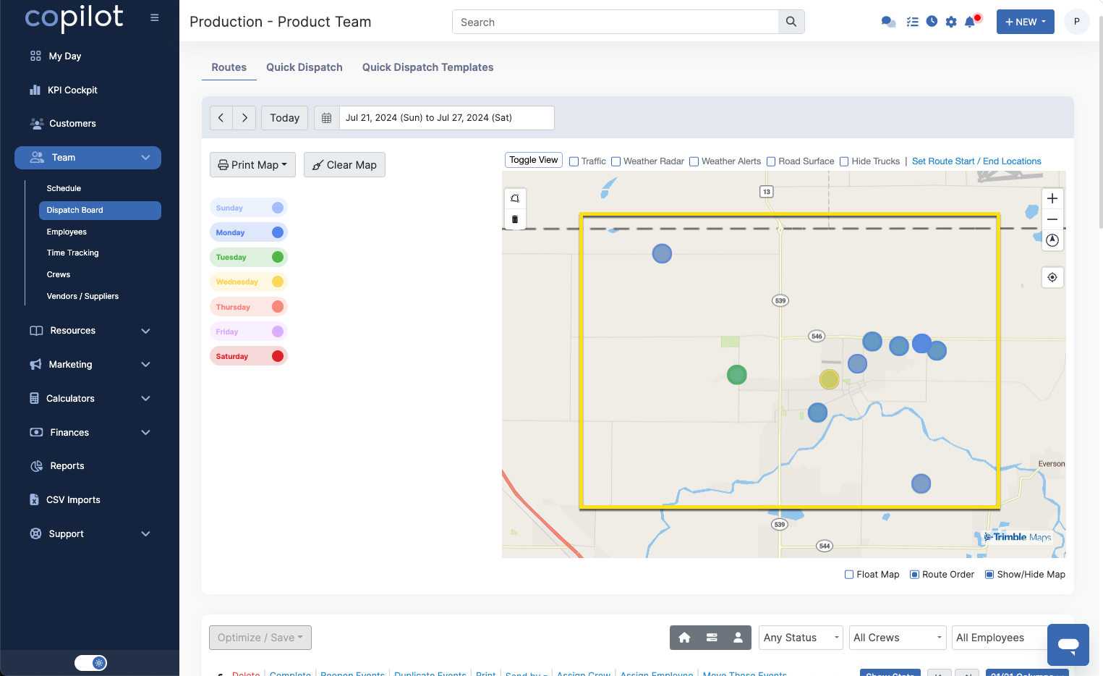Check the Hide Trucks checkbox
The width and height of the screenshot is (1103, 676).
point(844,161)
